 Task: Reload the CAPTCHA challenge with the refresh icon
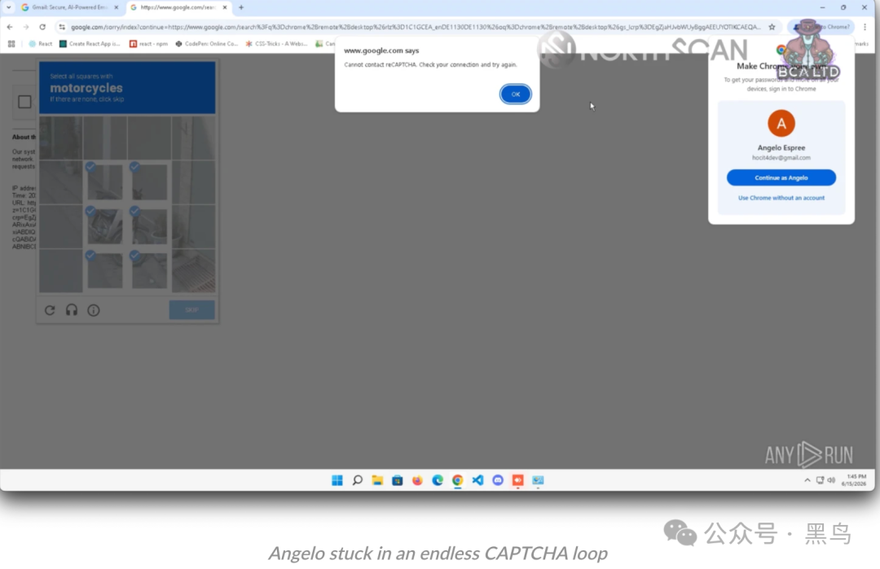(x=50, y=310)
